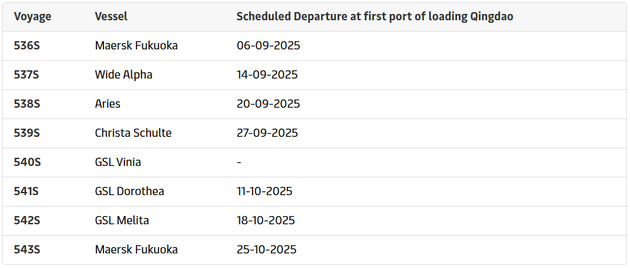The width and height of the screenshot is (630, 268).
Task: Click the 14-09-2025 departure date
Action: click(267, 75)
